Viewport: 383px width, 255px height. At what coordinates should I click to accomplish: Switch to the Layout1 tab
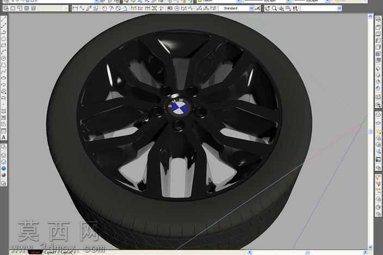(x=51, y=252)
